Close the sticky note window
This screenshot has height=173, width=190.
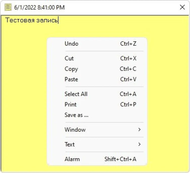coord(182,7)
